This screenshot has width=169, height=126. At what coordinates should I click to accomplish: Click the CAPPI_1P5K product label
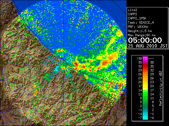137,18
